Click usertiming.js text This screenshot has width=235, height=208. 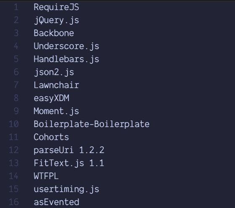[x=66, y=189]
